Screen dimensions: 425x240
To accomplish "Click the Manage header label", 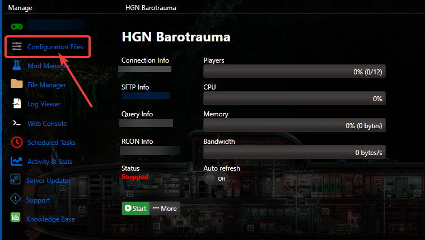I will click(20, 8).
